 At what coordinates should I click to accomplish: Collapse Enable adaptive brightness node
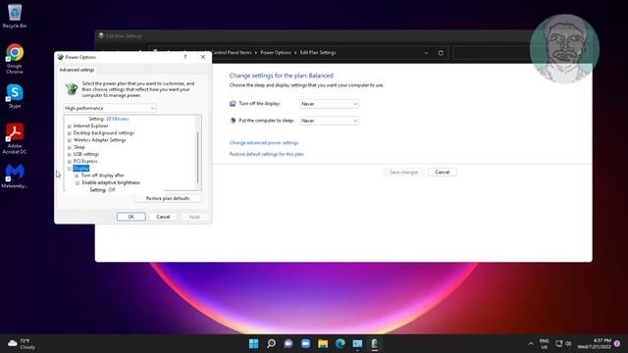pos(77,183)
